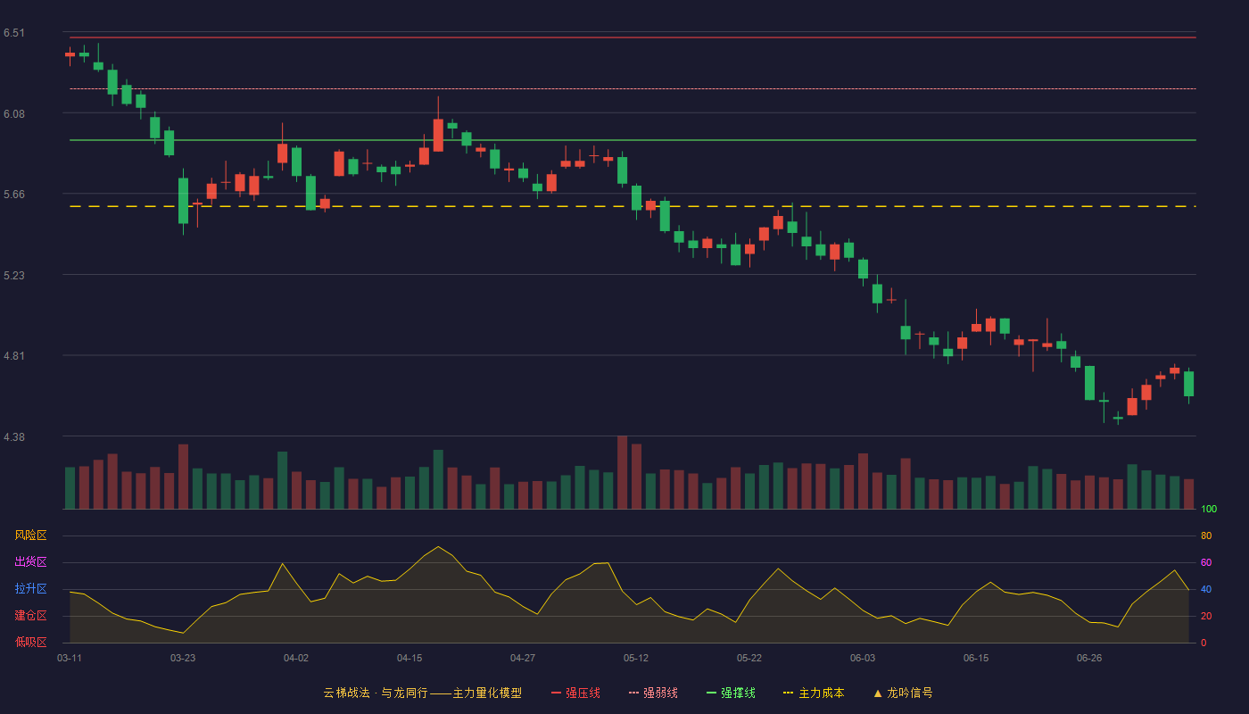Toggle the 强弱线 legend entry
This screenshot has height=714, width=1249.
(653, 693)
